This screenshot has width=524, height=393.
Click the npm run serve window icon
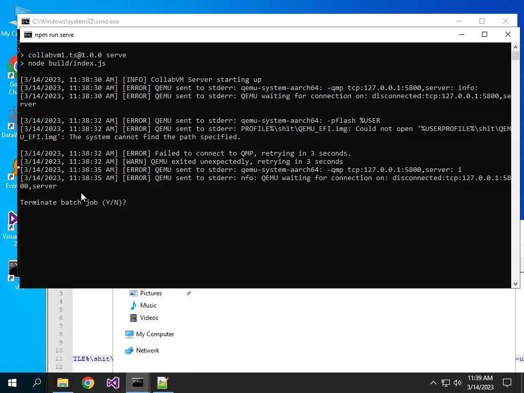tap(28, 35)
